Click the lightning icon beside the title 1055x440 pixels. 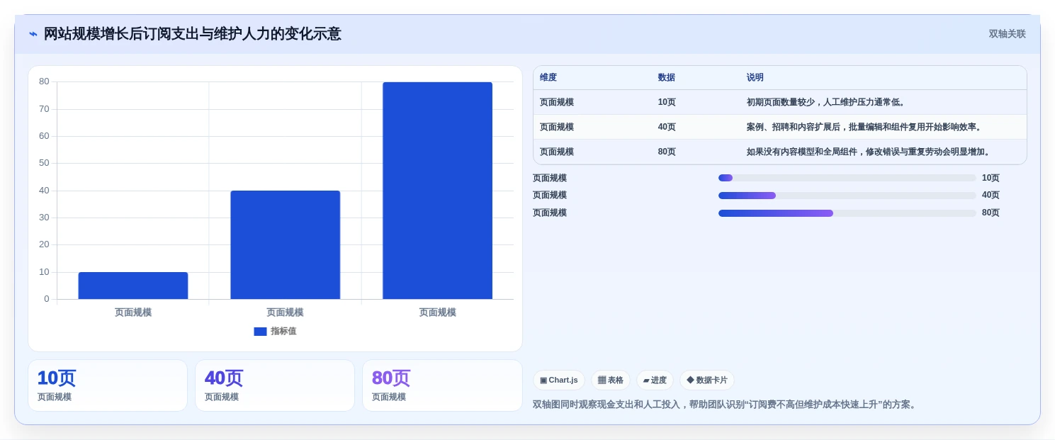pyautogui.click(x=33, y=34)
